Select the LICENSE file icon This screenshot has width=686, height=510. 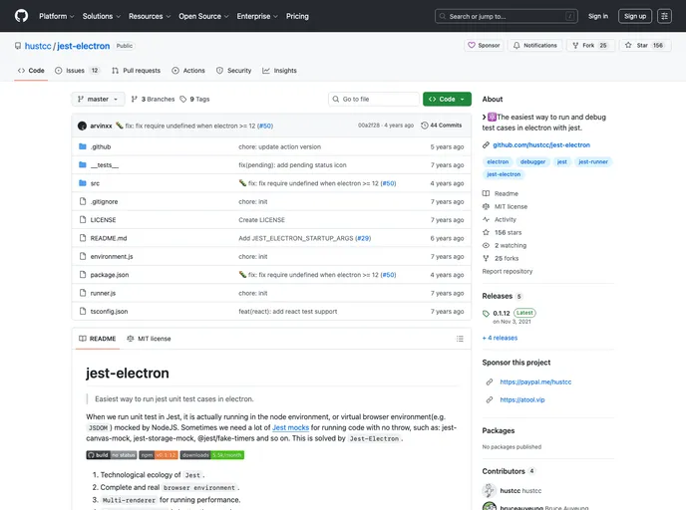(x=82, y=220)
